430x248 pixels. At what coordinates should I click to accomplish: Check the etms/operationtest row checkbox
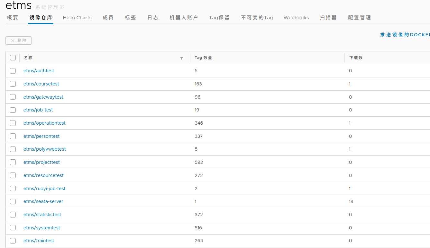click(13, 123)
